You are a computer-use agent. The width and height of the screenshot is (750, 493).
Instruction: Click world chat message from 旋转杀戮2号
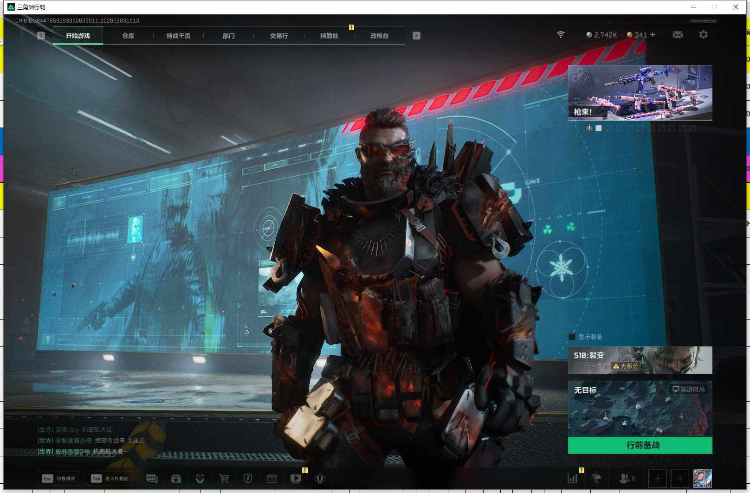(x=83, y=451)
